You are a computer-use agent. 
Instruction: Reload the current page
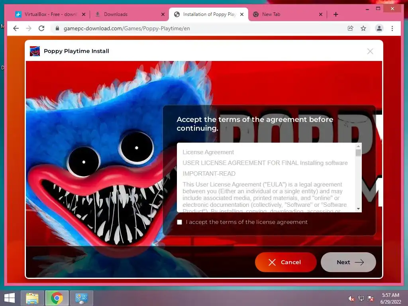point(41,28)
